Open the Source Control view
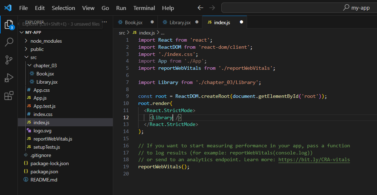Viewport: 377px width, 195px height. (9, 60)
